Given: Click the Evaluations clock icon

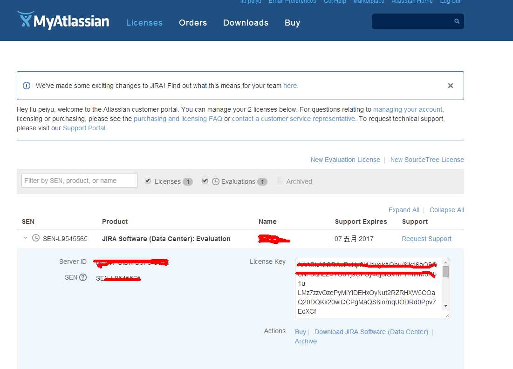Looking at the screenshot, I should (216, 181).
